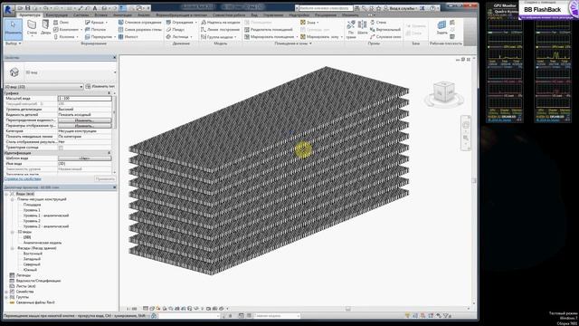Open the View (Вид) ribbon tab
This screenshot has width=579, height=326.
[254, 15]
